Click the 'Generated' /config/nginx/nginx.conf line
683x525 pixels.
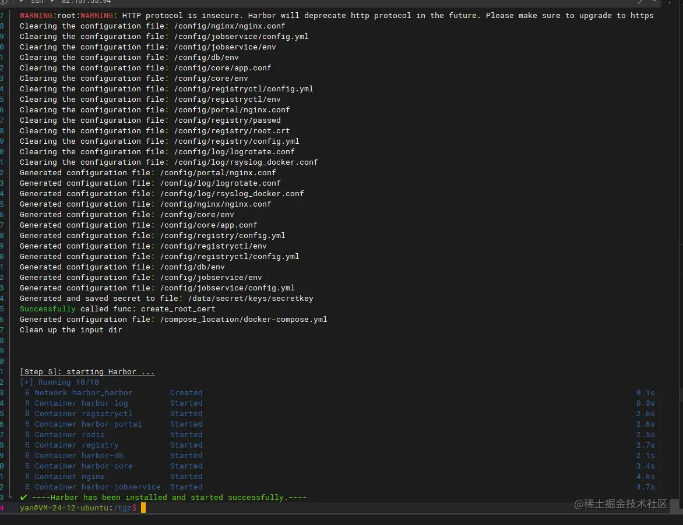point(145,204)
